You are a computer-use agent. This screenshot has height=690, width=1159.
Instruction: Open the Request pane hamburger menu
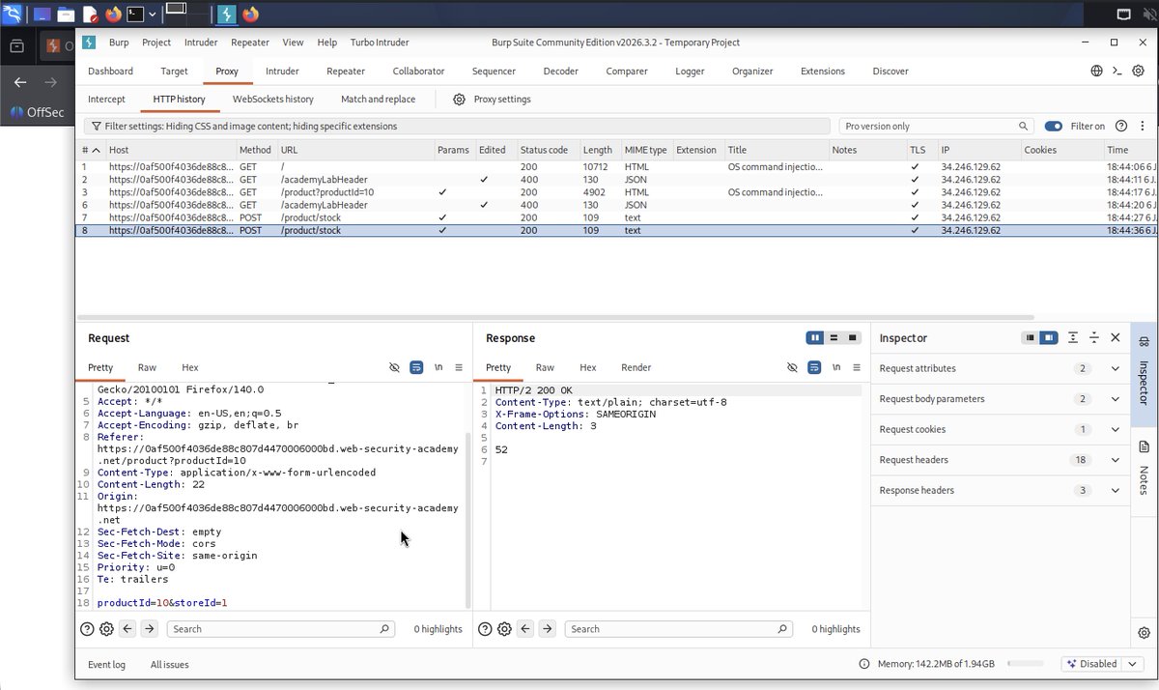coord(459,367)
